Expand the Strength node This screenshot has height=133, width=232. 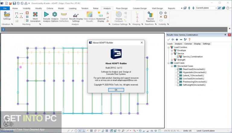click(x=172, y=60)
